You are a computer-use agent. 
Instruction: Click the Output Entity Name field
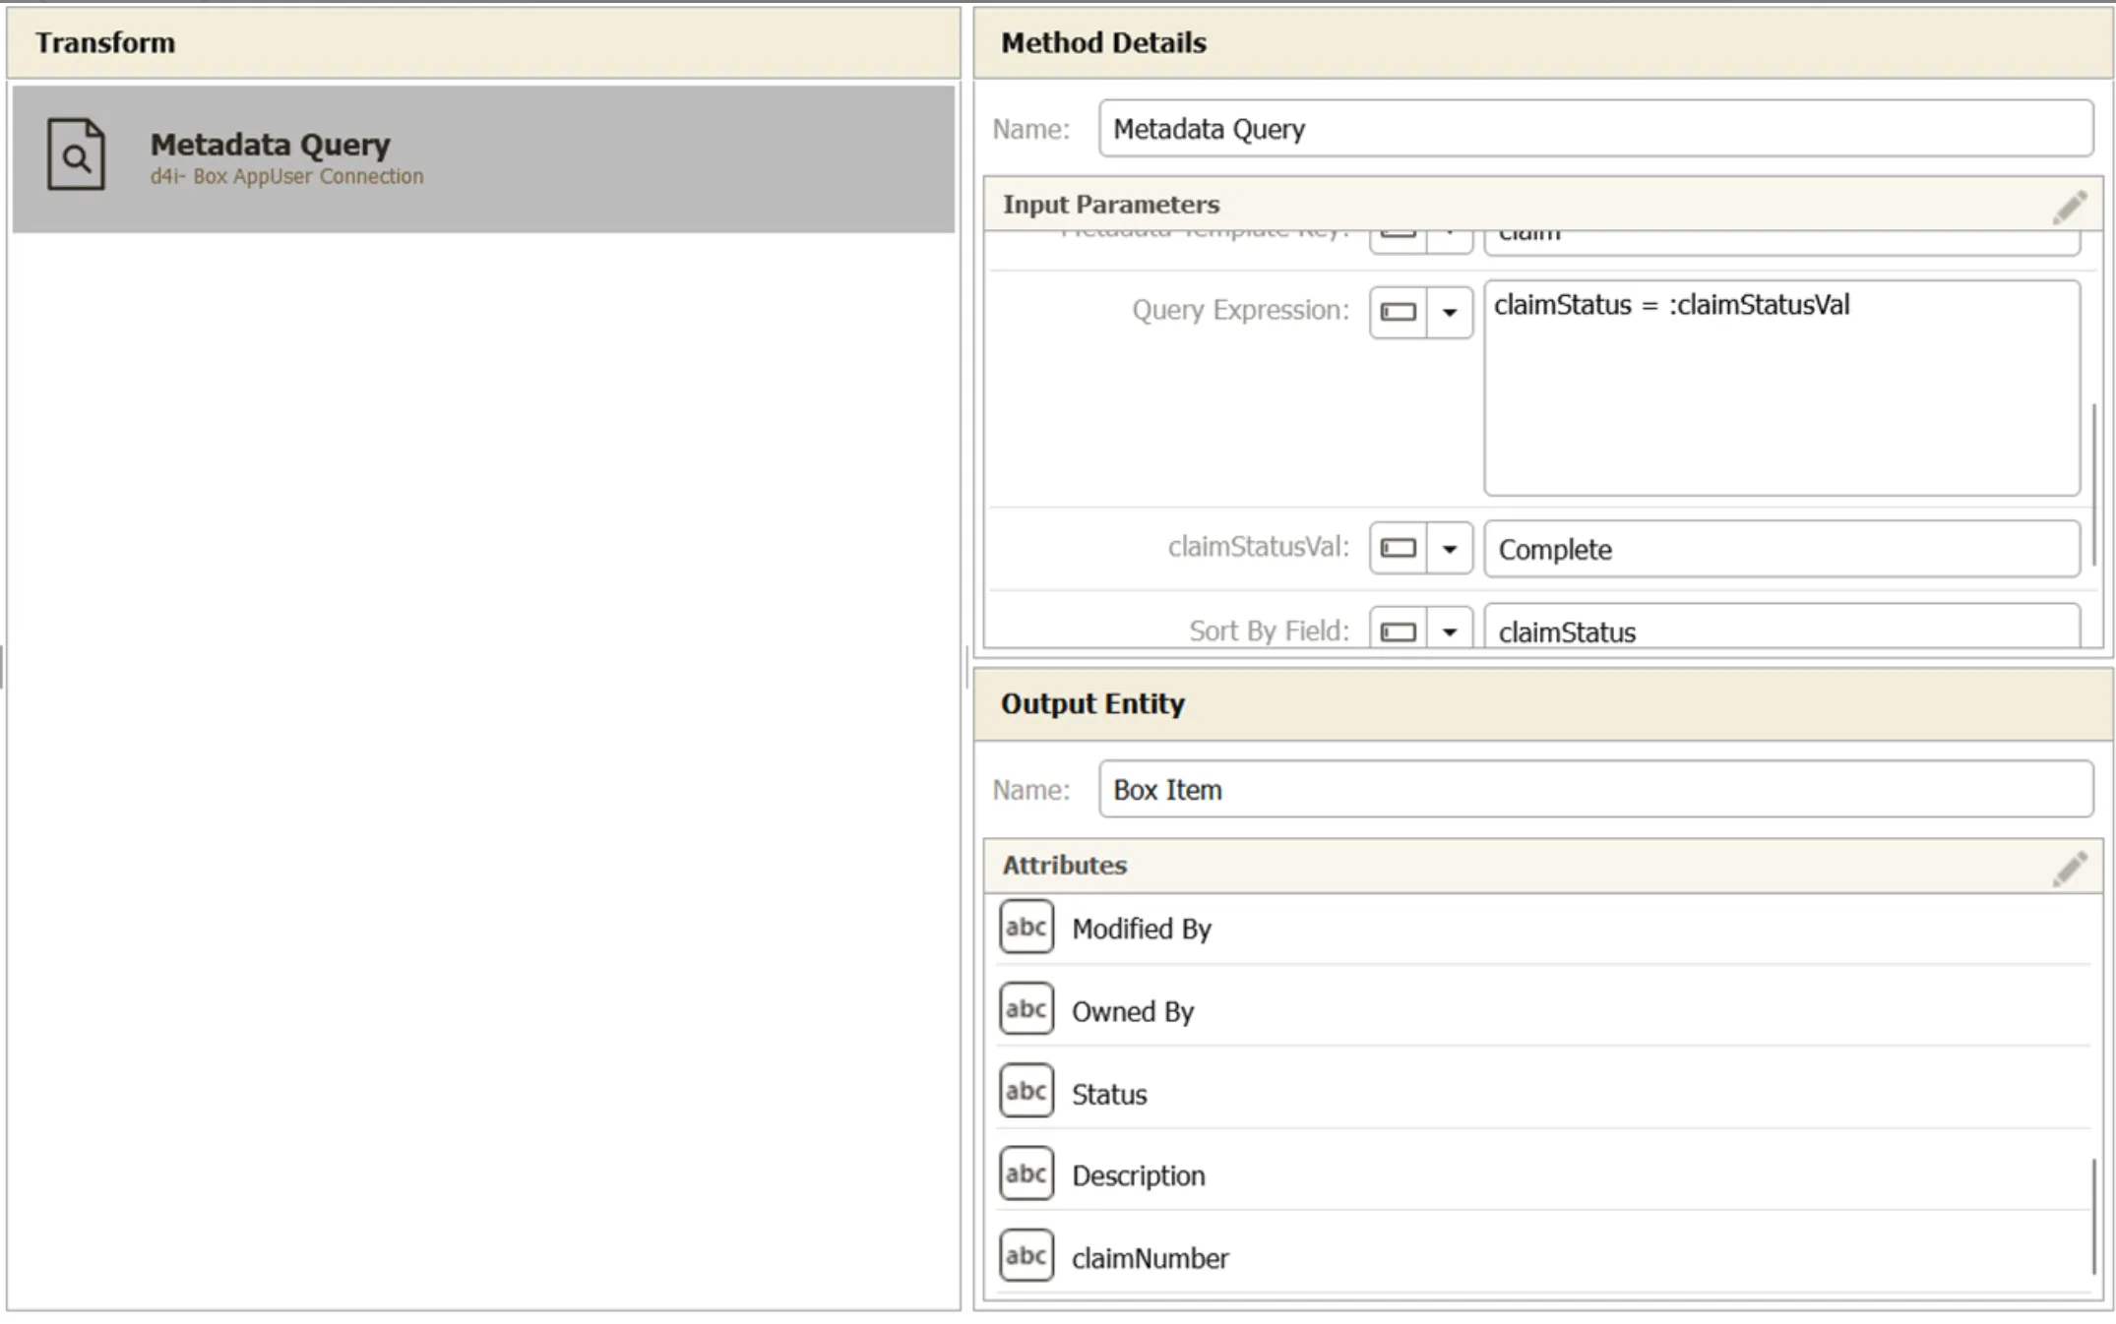pos(1595,790)
